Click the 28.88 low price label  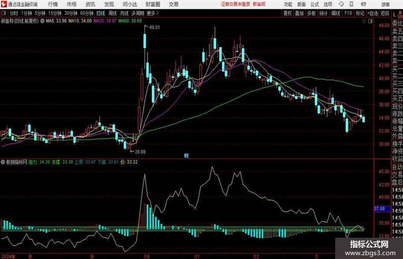tap(140, 152)
